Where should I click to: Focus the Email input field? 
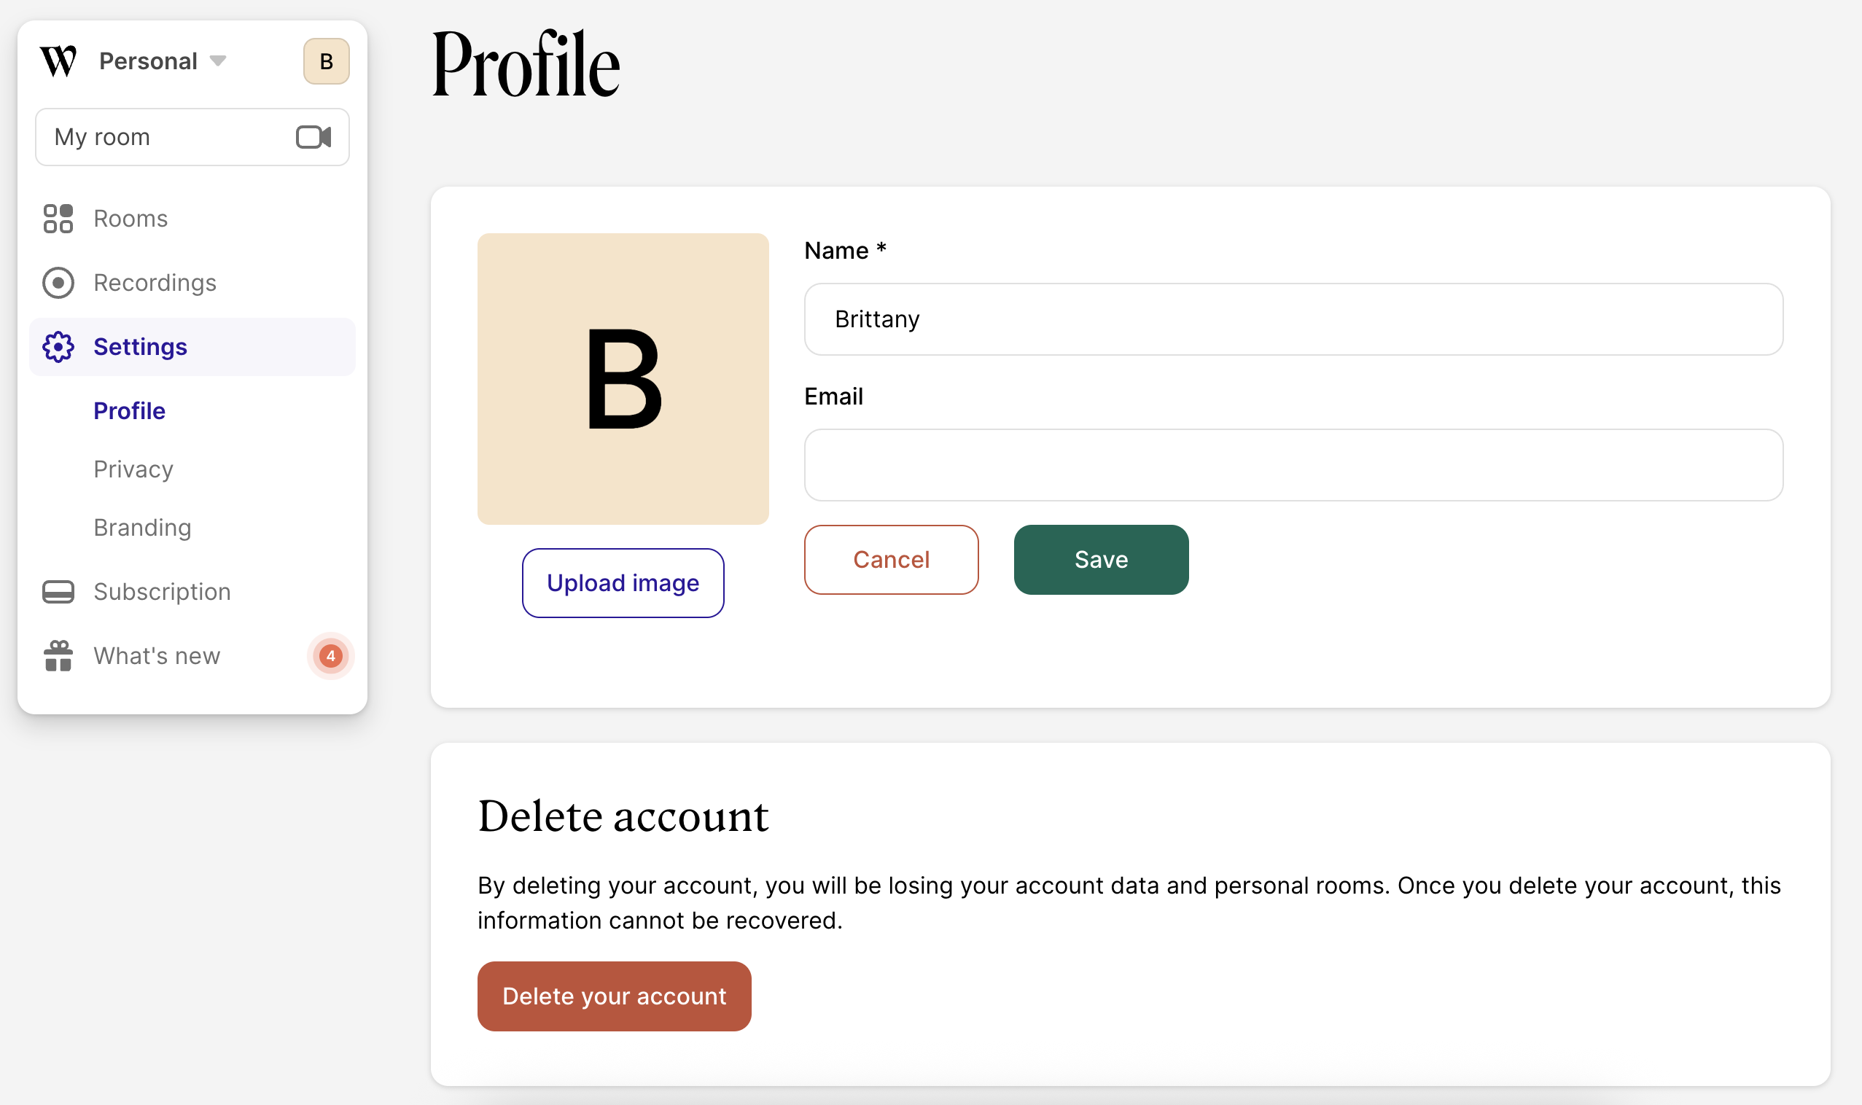click(x=1293, y=464)
